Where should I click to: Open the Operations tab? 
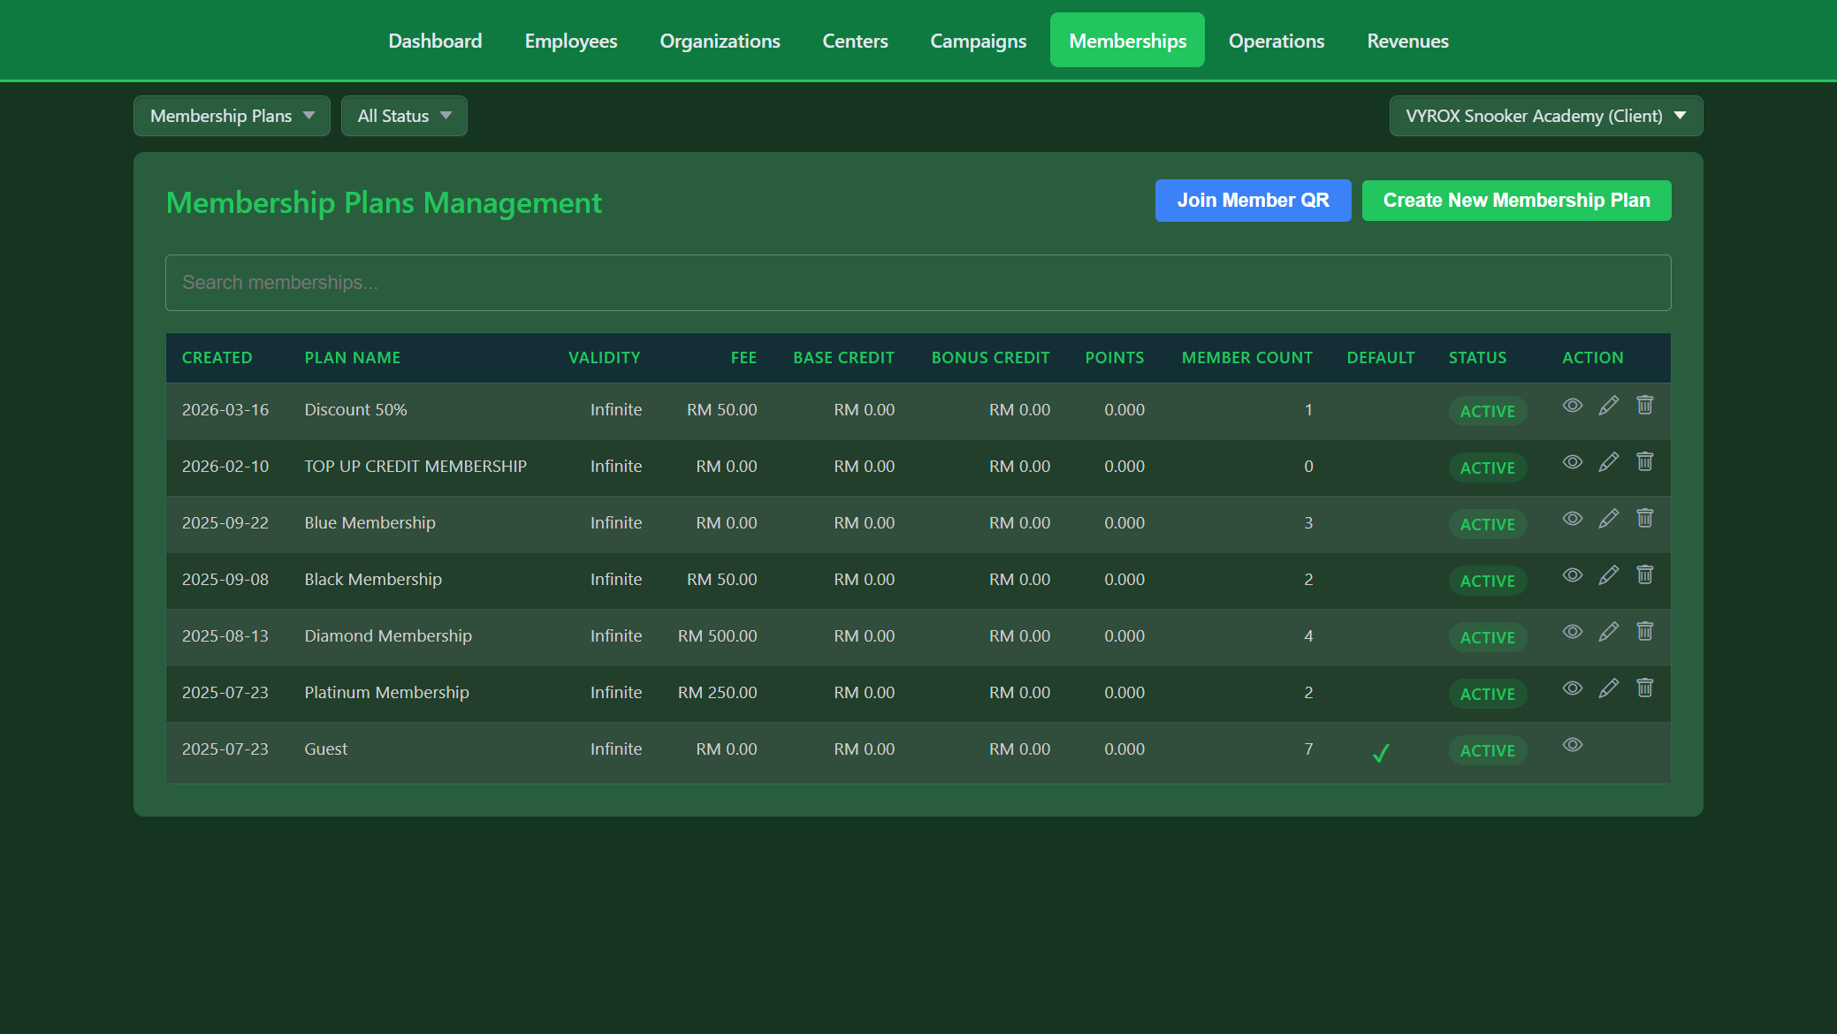(x=1277, y=41)
